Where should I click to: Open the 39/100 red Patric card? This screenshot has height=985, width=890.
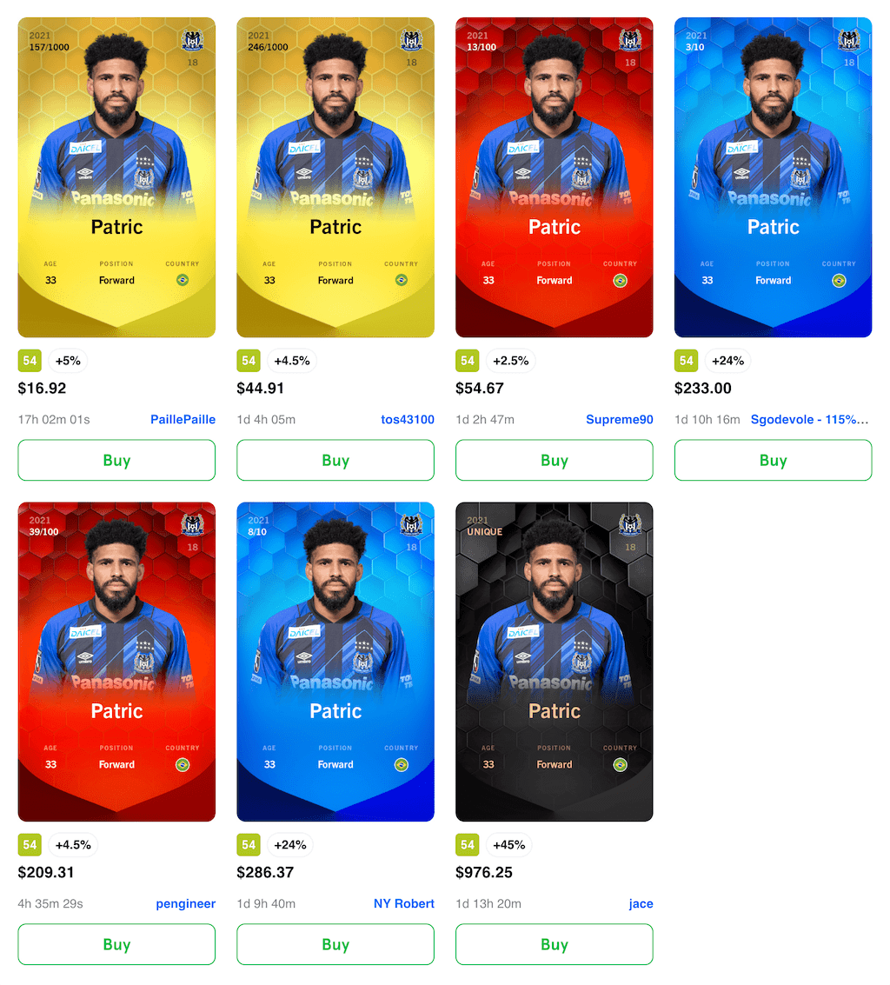[x=116, y=662]
